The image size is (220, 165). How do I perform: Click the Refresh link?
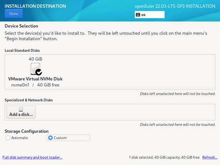pos(209,157)
